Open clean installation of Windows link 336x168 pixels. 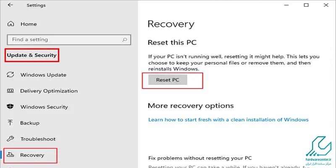pos(228,120)
